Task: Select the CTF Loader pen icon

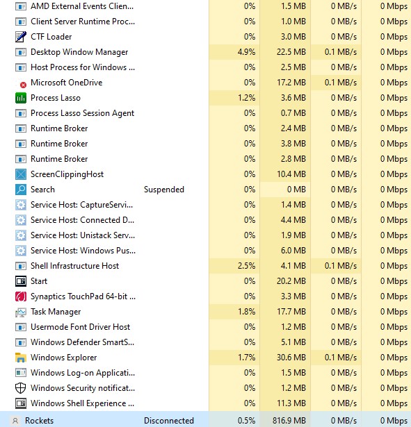Action: (21, 37)
